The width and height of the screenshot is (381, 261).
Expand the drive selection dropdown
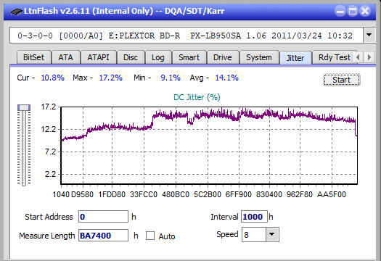coord(369,36)
